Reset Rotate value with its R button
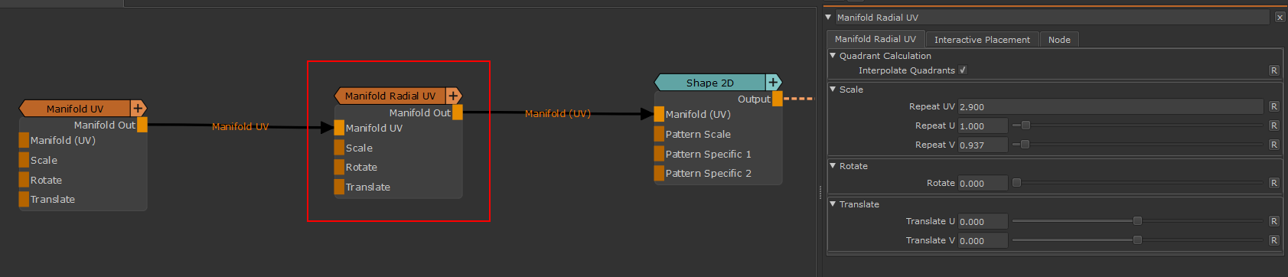The height and width of the screenshot is (277, 1288). click(1274, 183)
